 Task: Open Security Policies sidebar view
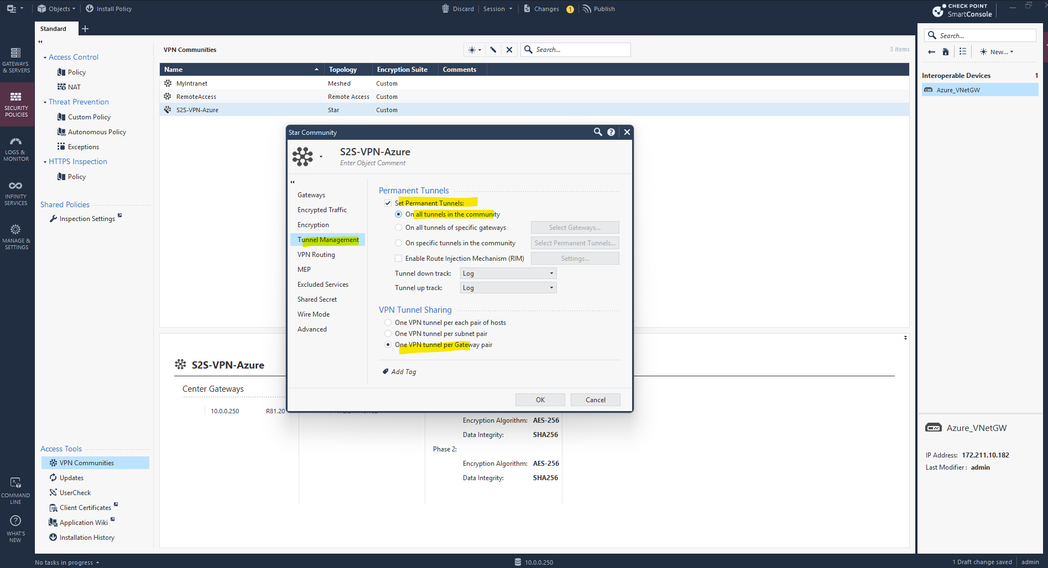[16, 104]
